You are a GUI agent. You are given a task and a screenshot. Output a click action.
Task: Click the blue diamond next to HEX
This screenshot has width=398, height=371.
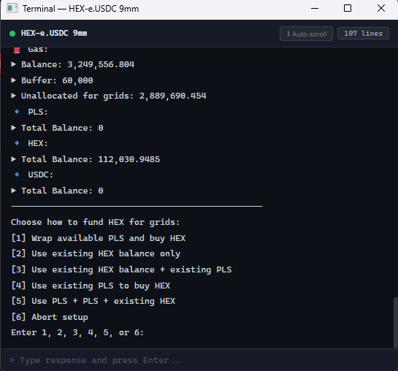click(17, 143)
